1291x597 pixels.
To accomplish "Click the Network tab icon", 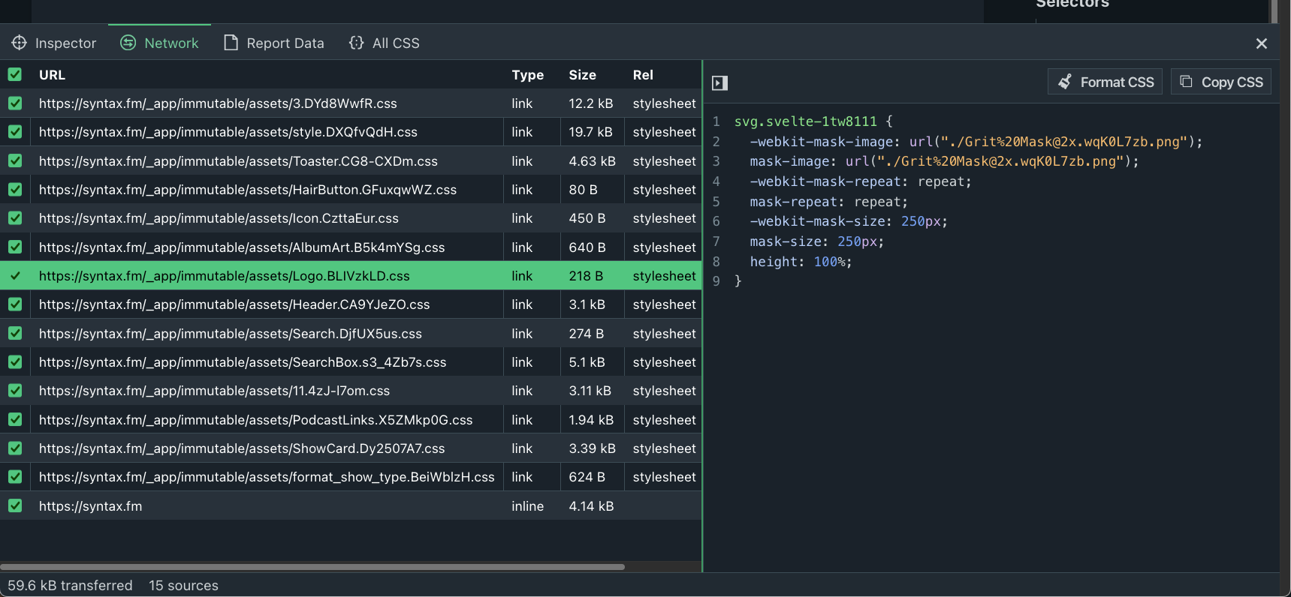I will click(128, 43).
